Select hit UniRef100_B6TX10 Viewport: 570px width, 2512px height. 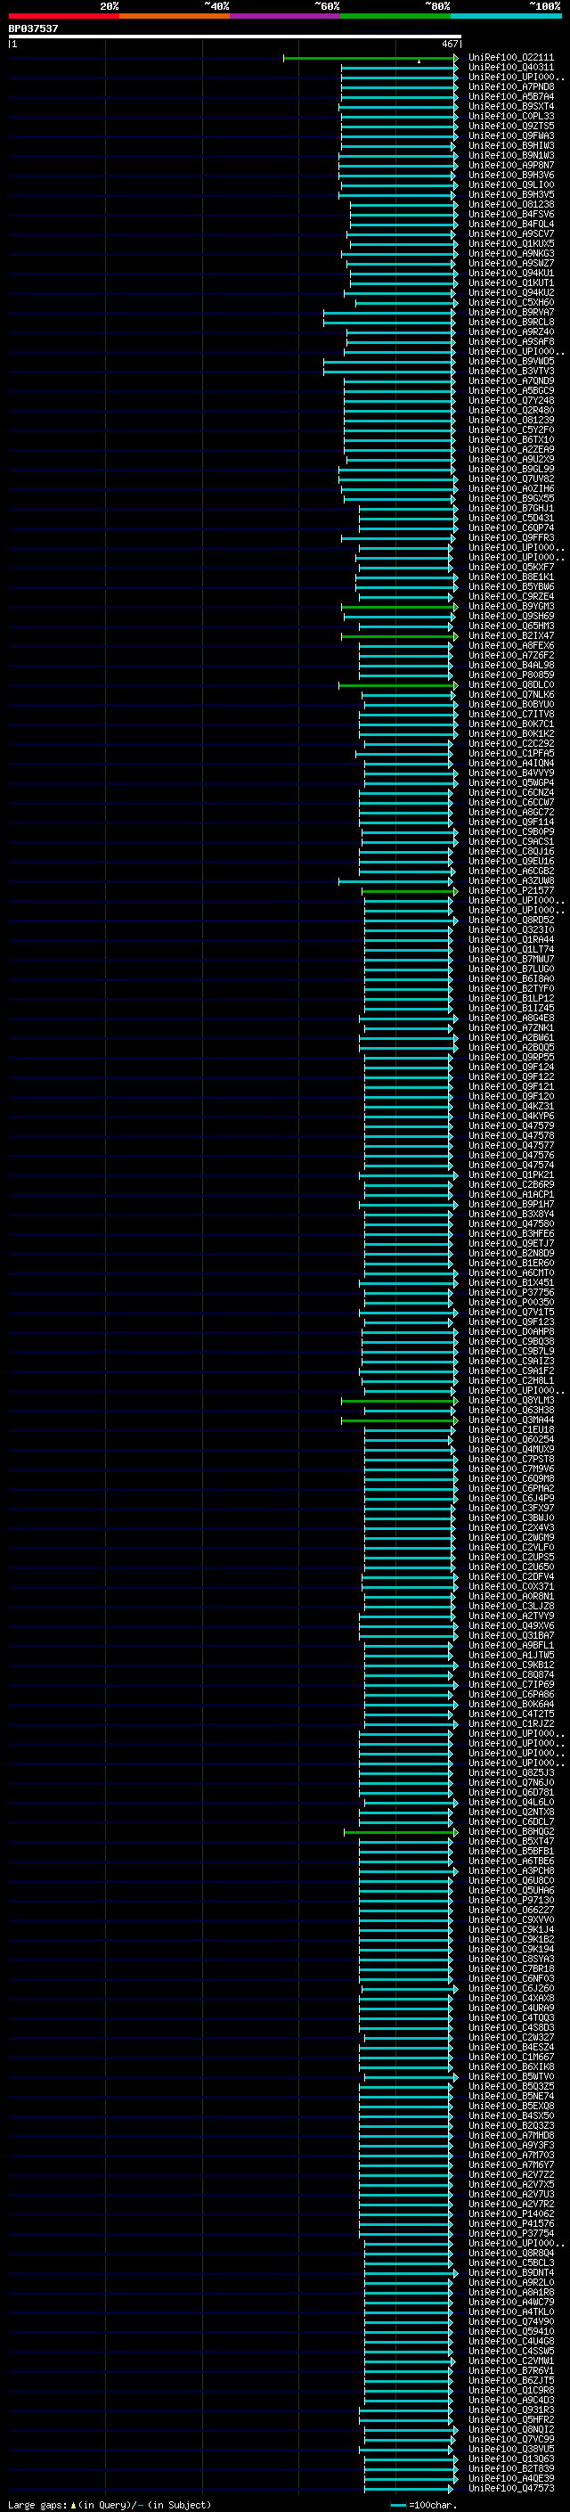511,440
